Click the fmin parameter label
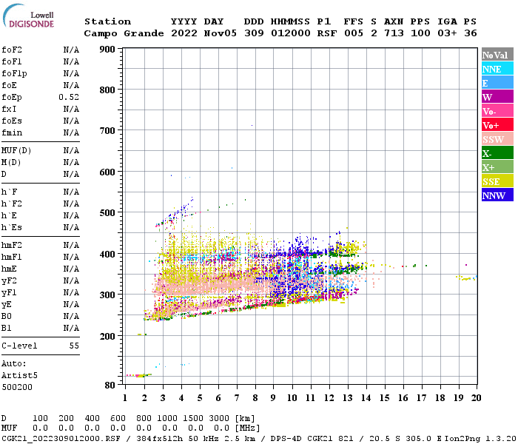The width and height of the screenshot is (518, 444). [x=12, y=133]
